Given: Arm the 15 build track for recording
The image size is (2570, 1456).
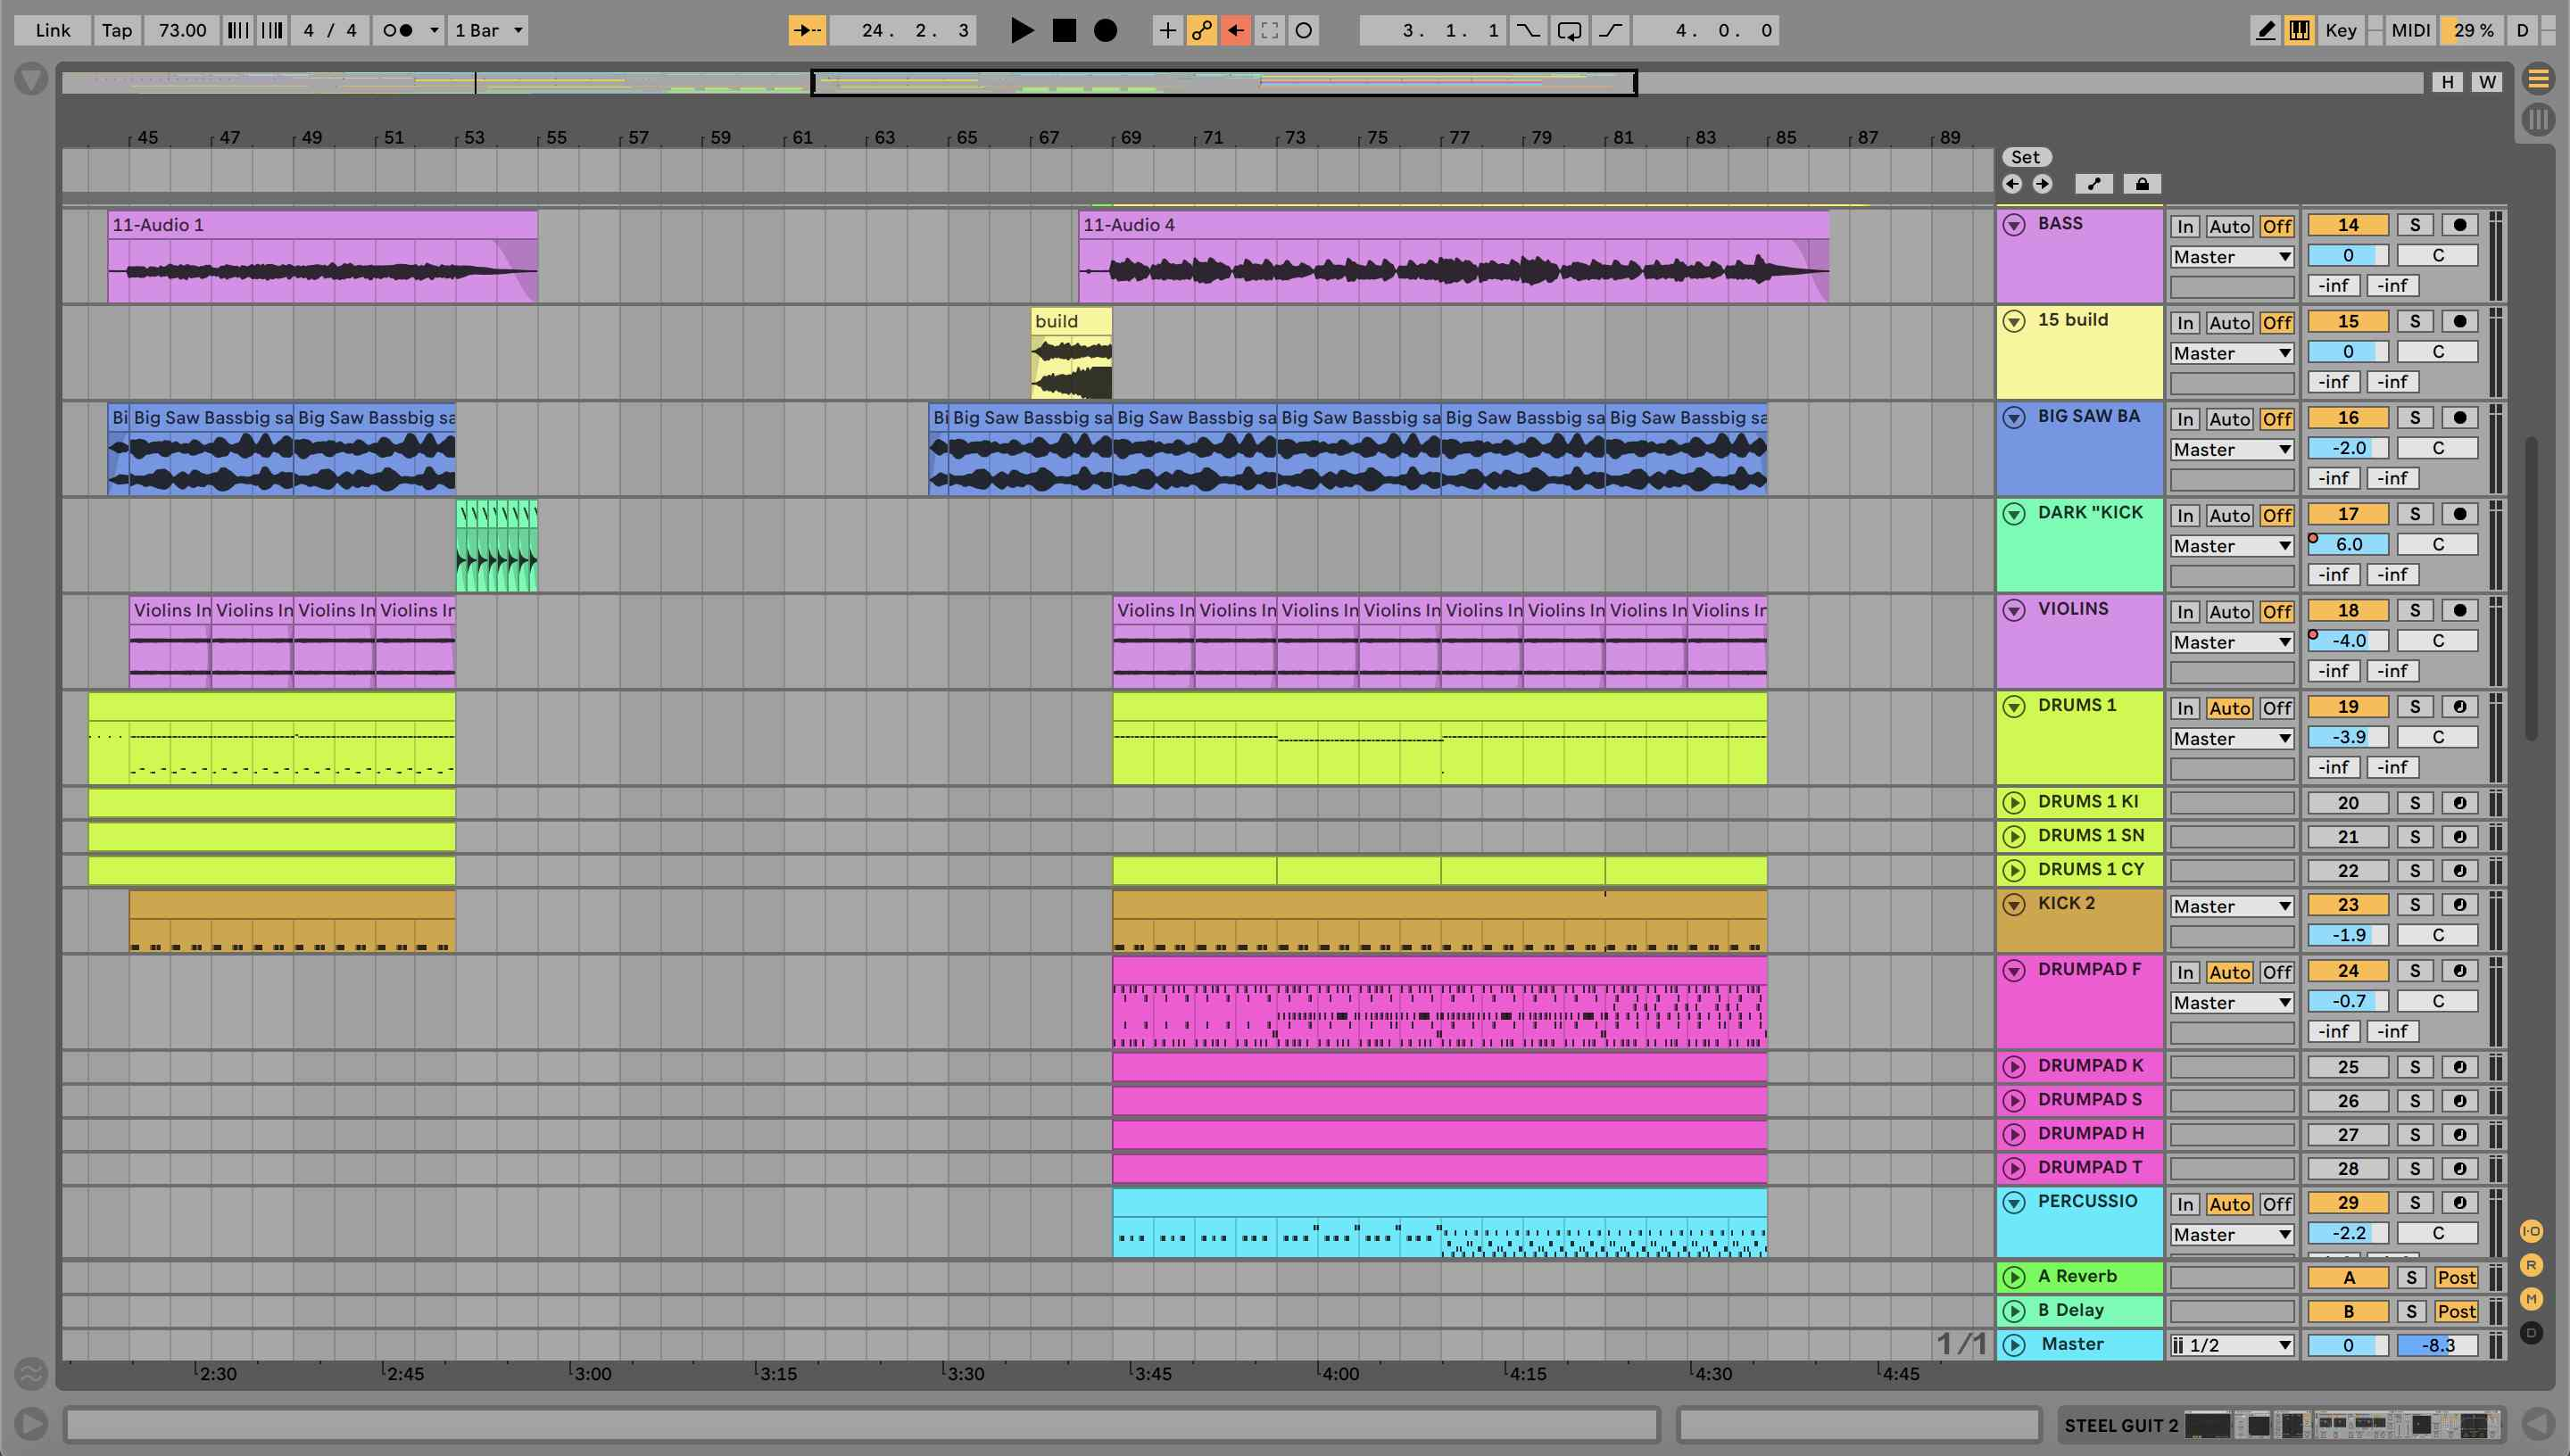Looking at the screenshot, I should 2460,321.
